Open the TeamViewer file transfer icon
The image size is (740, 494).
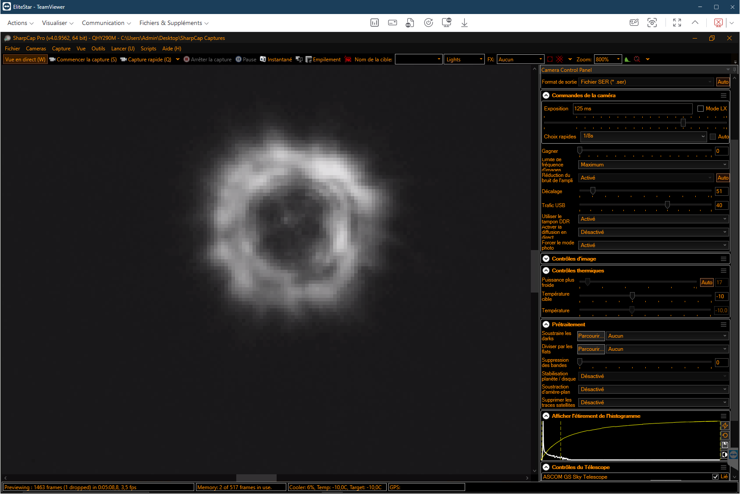coord(410,23)
